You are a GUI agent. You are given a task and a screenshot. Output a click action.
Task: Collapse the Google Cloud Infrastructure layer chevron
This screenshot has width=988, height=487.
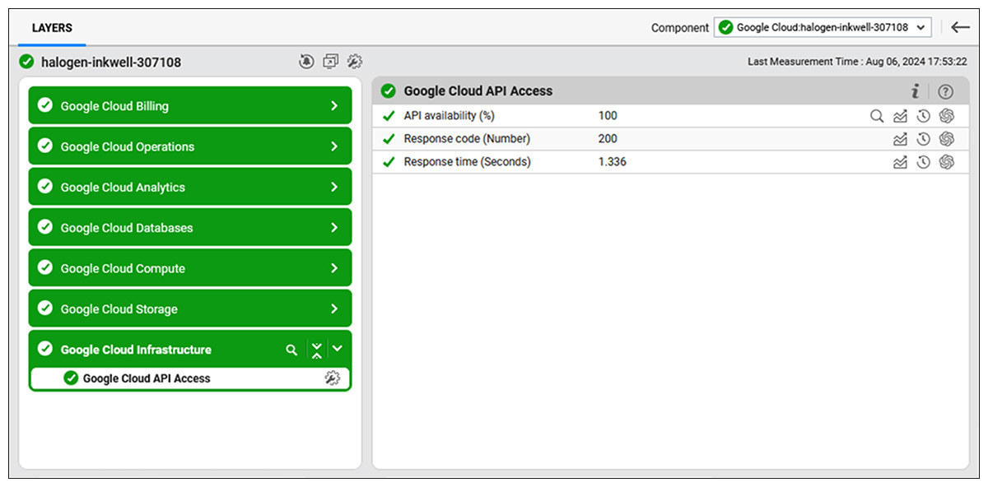tap(337, 349)
